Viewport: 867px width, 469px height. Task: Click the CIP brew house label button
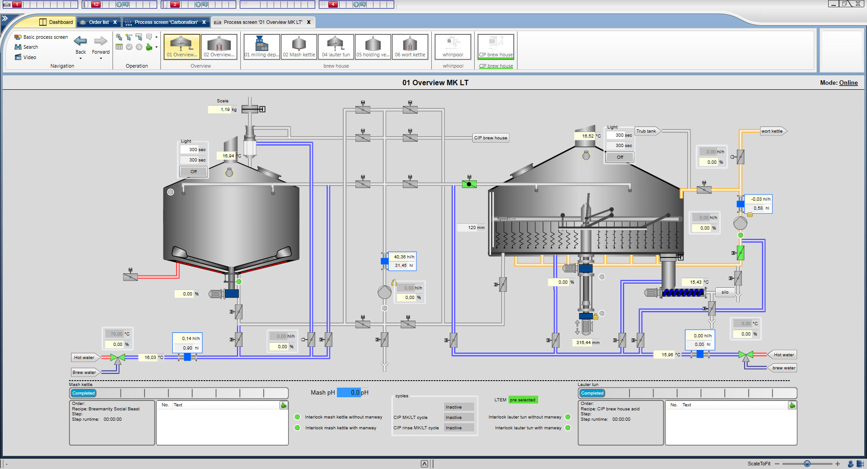491,138
